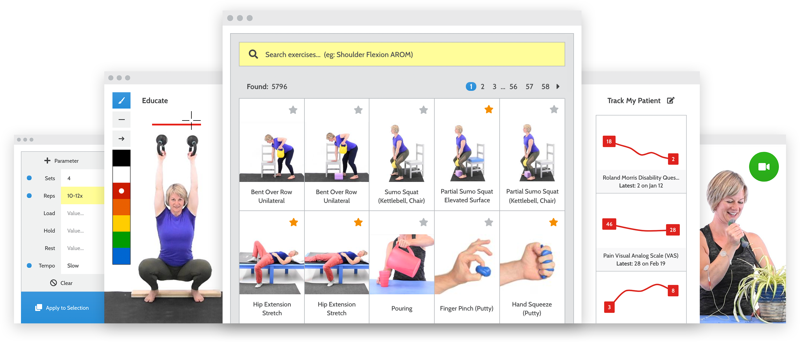The width and height of the screenshot is (800, 342).
Task: Open the Reps 10-12x value field
Action: (x=82, y=196)
